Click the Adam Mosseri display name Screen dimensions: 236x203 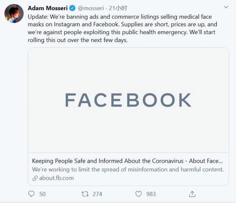48,8
